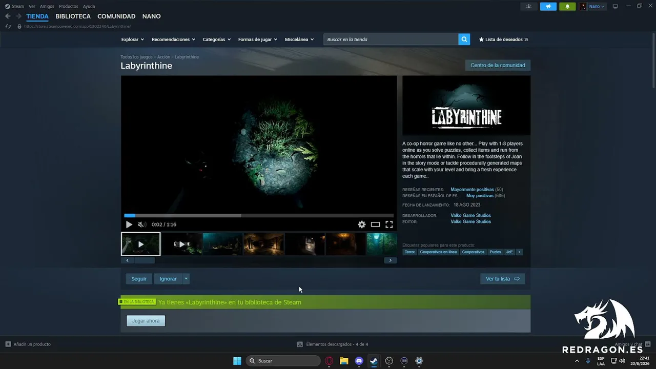Seek along the trailer progress bar
The width and height of the screenshot is (656, 369).
259,216
